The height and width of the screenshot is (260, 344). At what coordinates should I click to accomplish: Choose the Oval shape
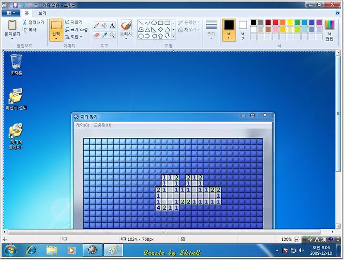pos(154,23)
